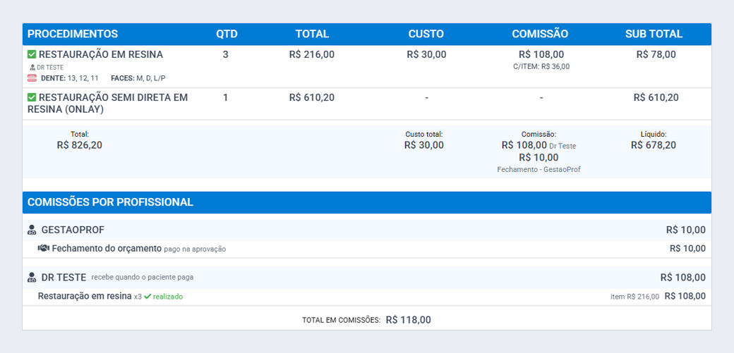The height and width of the screenshot is (353, 734).
Task: Click the person icon beside DR TESTE under Restauração
Action: (32, 68)
